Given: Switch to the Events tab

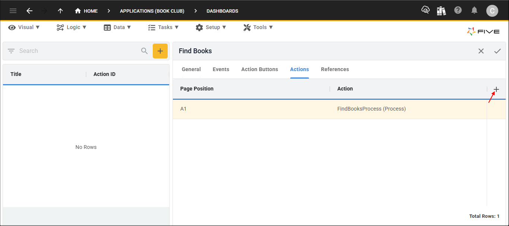Looking at the screenshot, I should tap(221, 69).
